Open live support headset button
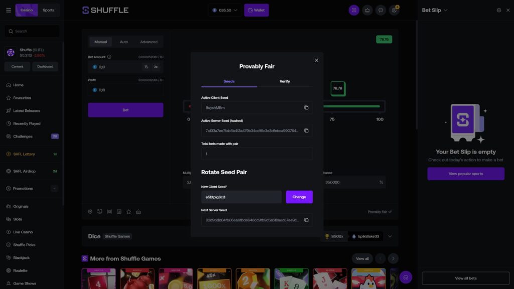Image resolution: width=514 pixels, height=289 pixels. point(406,277)
